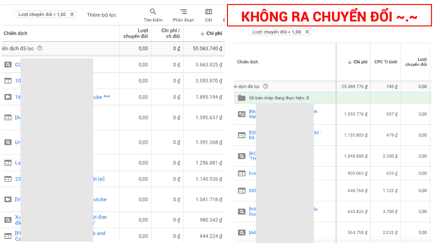Click folder icon beside Số bản nháp
Screen dimensions: 434x245
pyautogui.click(x=241, y=98)
